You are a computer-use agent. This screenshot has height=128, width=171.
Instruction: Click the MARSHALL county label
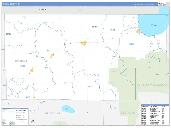[x=53, y=113]
